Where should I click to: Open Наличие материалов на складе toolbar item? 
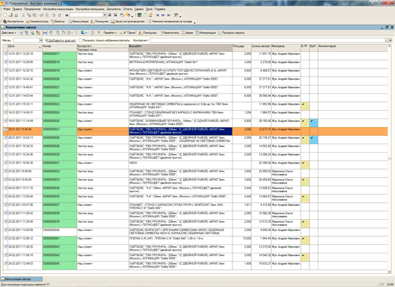tap(170, 22)
